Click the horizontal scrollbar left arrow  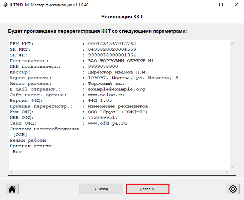coord(11,172)
